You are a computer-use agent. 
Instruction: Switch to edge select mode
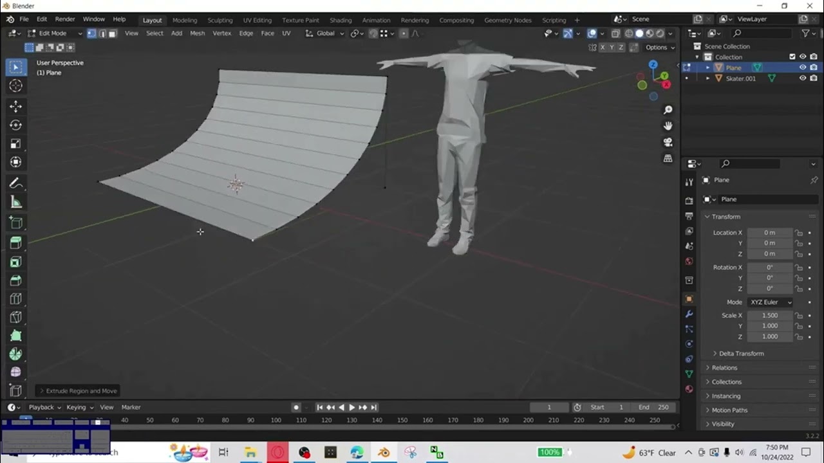102,33
